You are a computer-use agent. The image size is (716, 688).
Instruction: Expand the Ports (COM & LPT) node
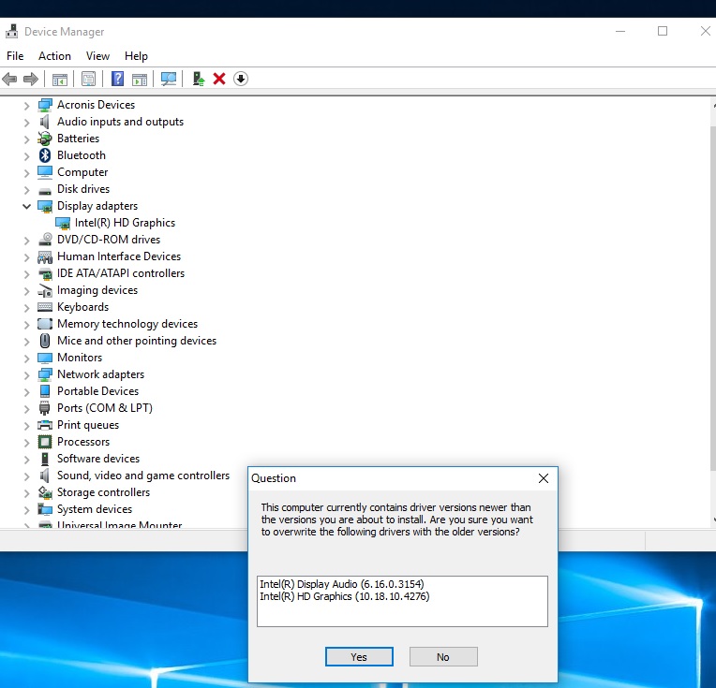point(26,409)
